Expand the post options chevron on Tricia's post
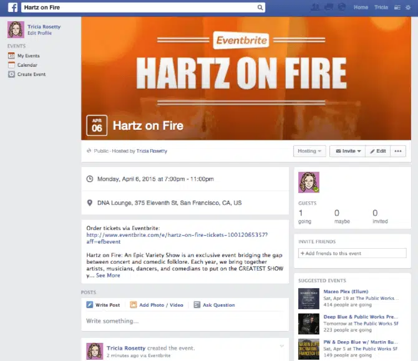Image resolution: width=418 pixels, height=361 pixels. 281,345
